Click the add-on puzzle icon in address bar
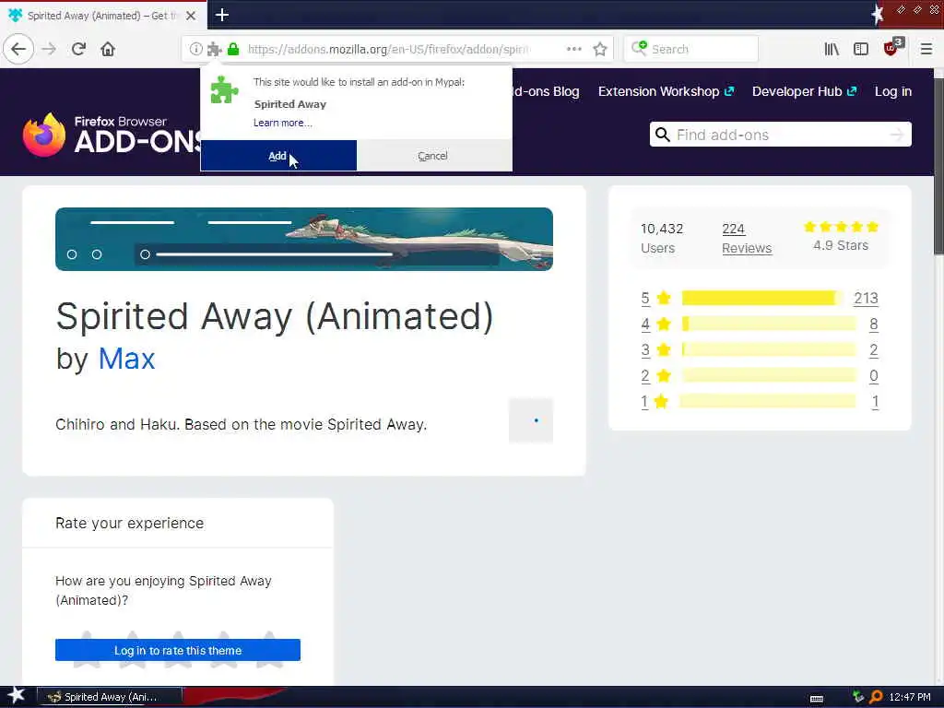 pos(214,49)
